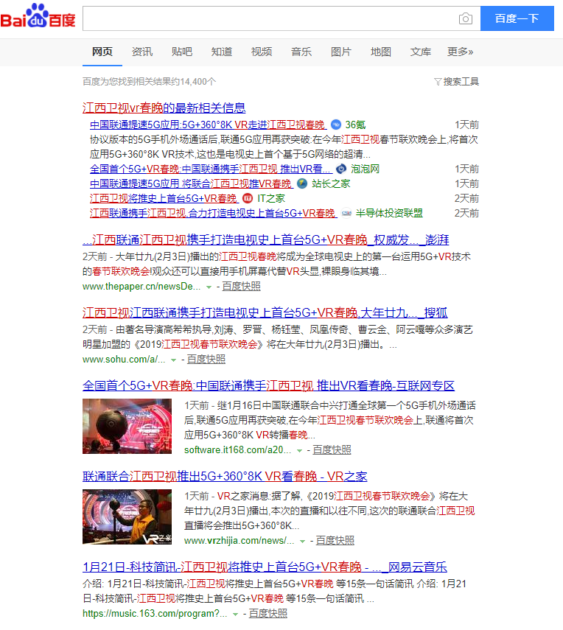Expand dropdown arrow beside www.thepaper.cn URL

(209, 287)
